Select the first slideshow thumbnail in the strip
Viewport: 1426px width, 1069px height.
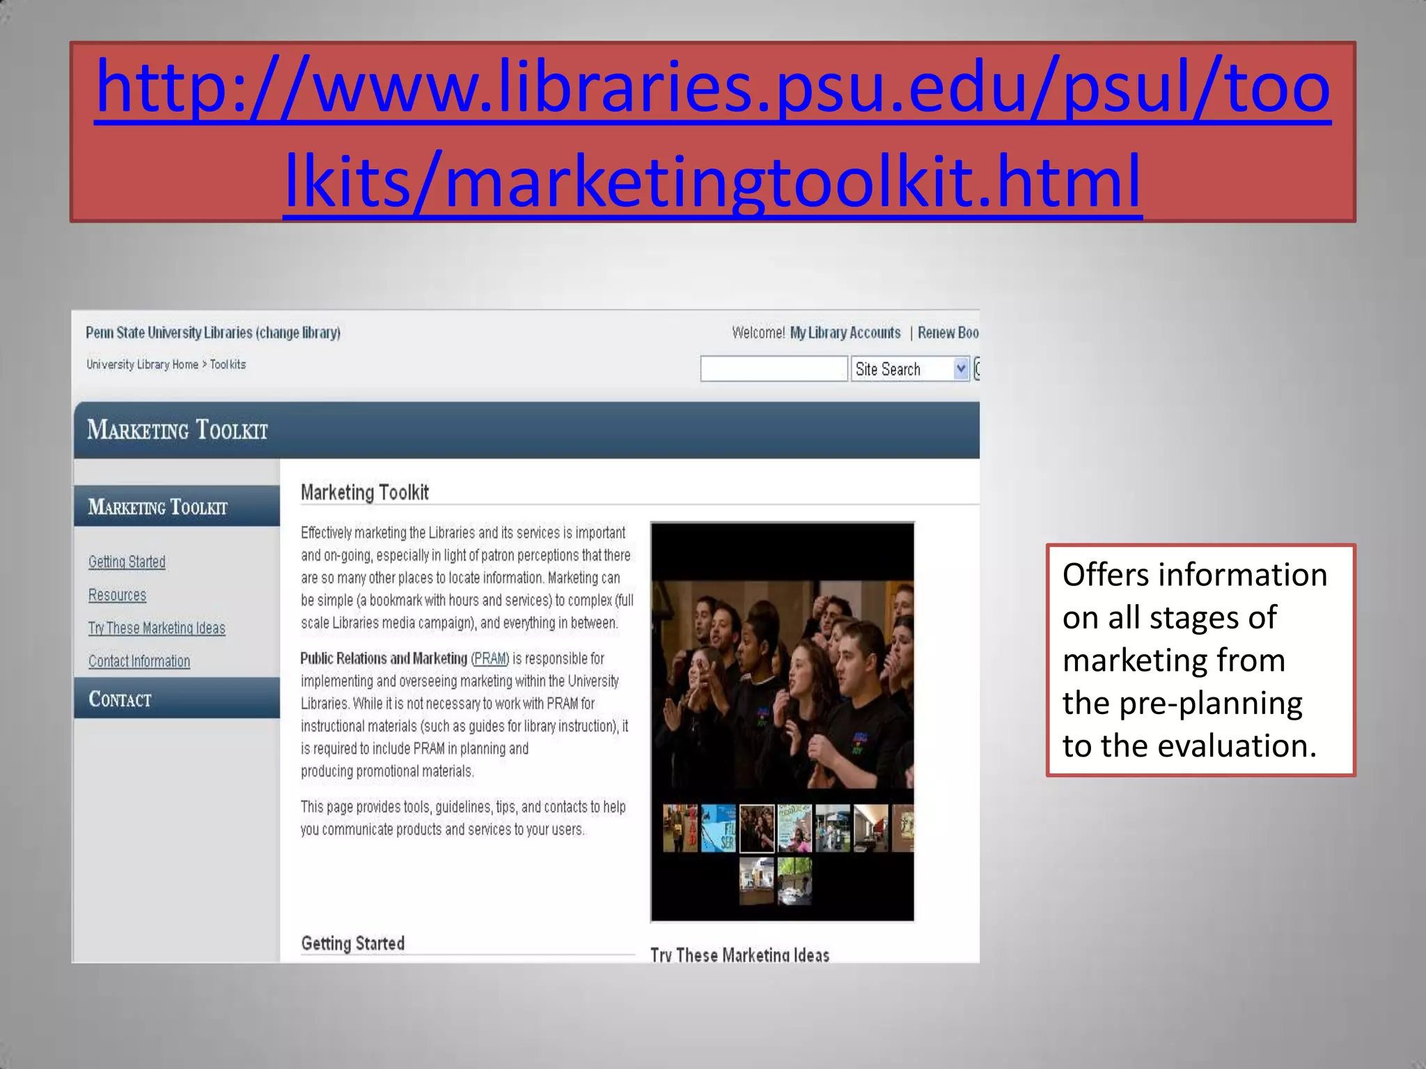coord(680,828)
